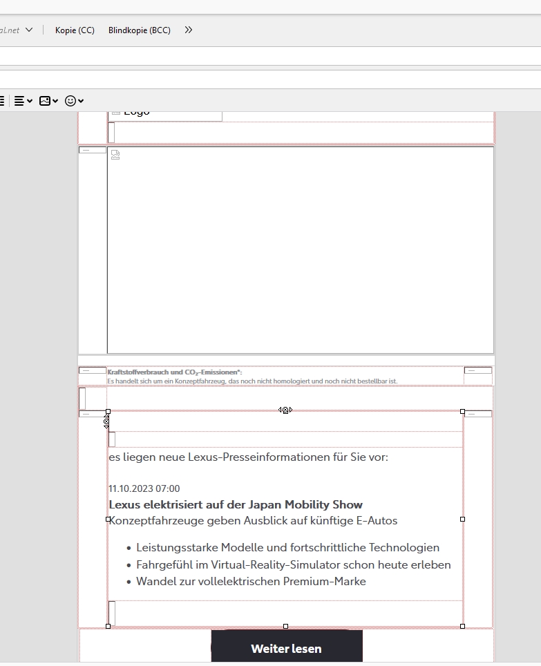
Task: Add a Kopie (CC) recipient field
Action: [x=75, y=30]
